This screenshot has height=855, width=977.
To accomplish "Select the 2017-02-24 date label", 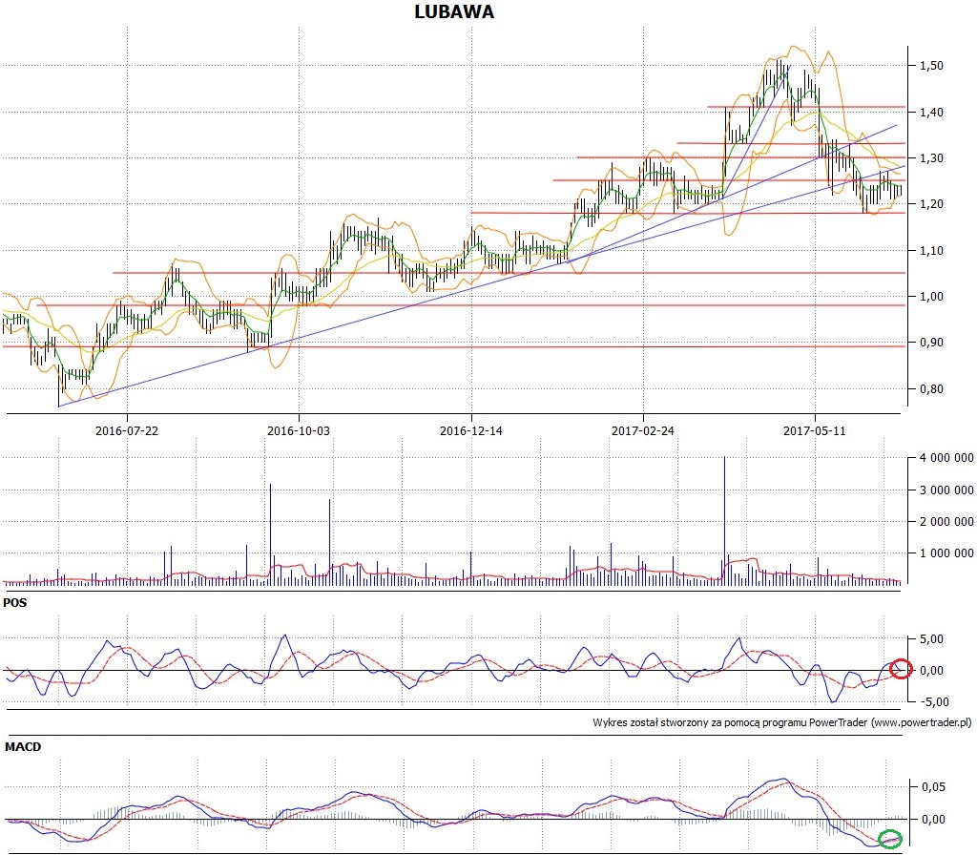I will point(643,430).
